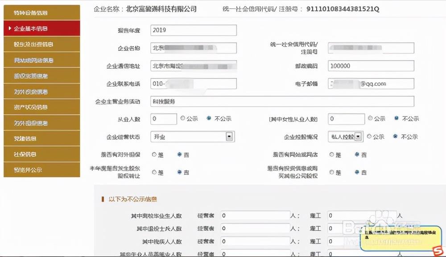Open the 股权变更信息 sidebar section
This screenshot has width=446, height=257.
point(42,76)
